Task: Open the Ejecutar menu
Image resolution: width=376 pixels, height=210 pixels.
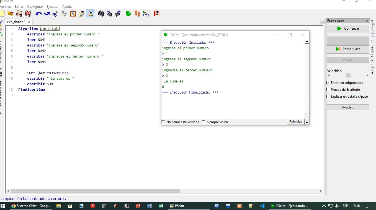Action: point(53,6)
